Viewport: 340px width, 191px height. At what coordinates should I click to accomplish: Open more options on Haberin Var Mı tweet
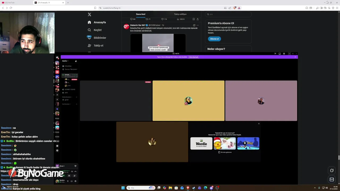198,25
